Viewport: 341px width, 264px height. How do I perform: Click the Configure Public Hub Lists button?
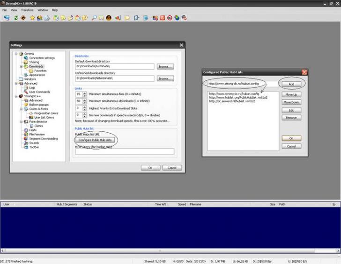pyautogui.click(x=95, y=140)
